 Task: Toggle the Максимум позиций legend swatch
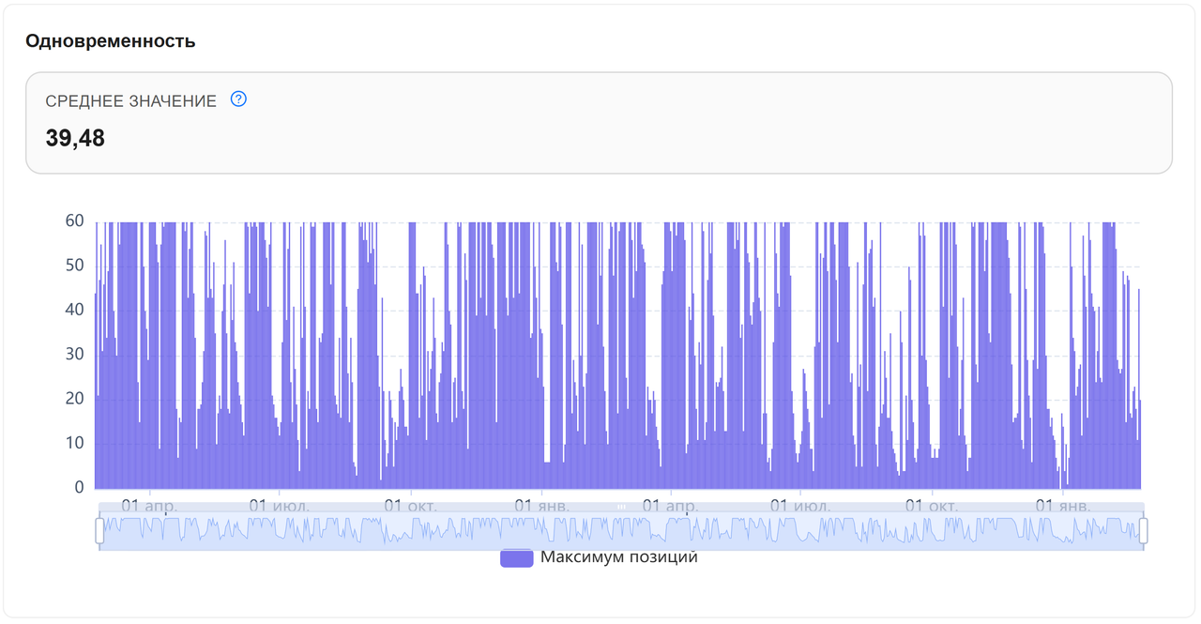click(516, 558)
